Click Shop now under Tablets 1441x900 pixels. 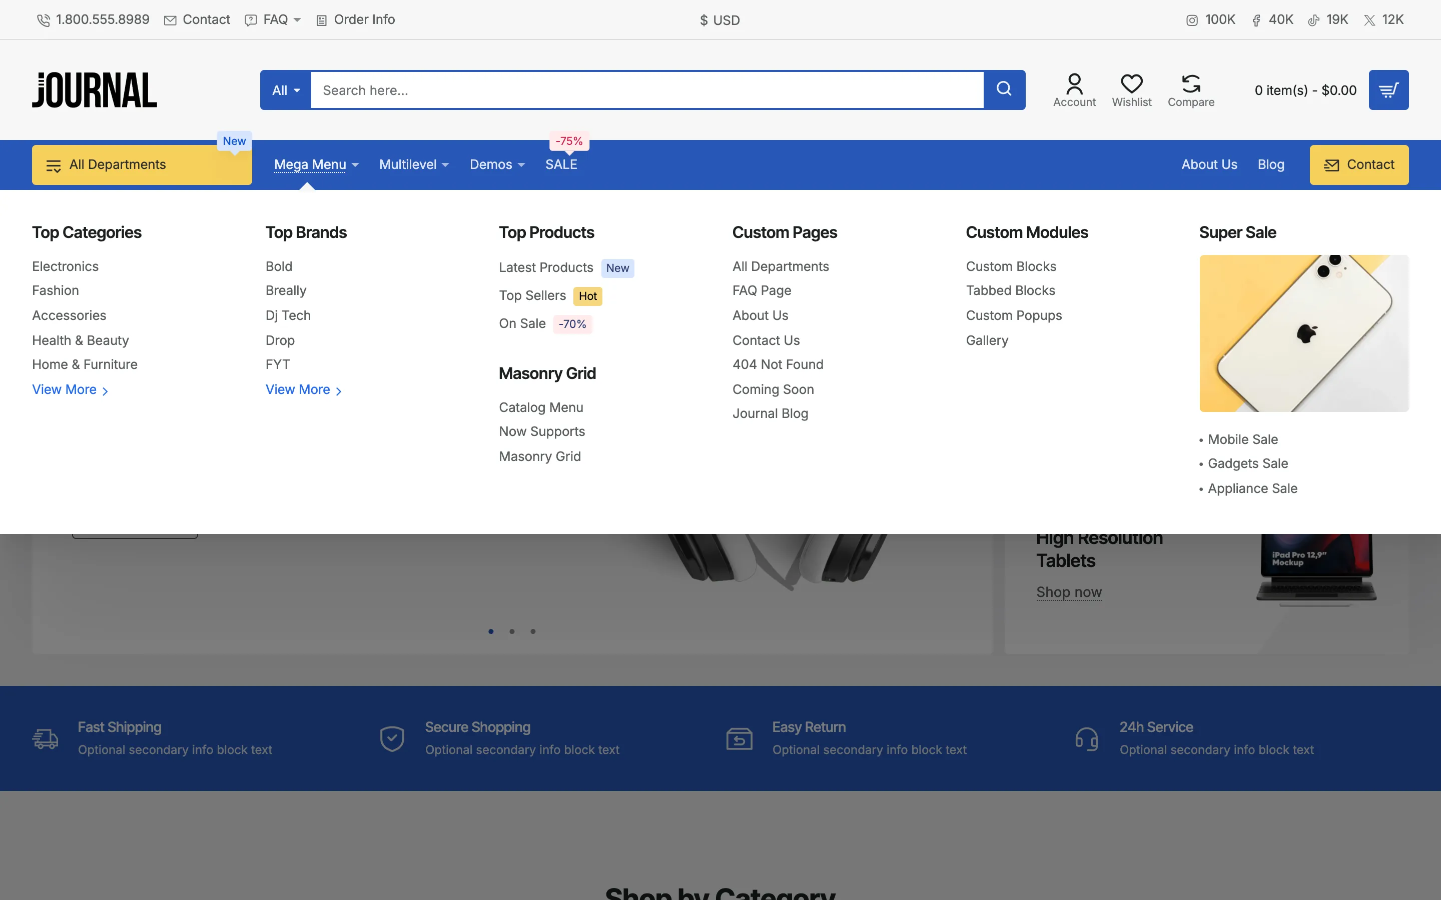click(x=1069, y=591)
